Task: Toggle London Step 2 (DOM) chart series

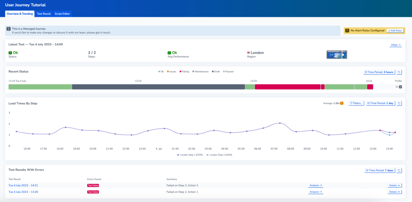Action: coord(219,155)
